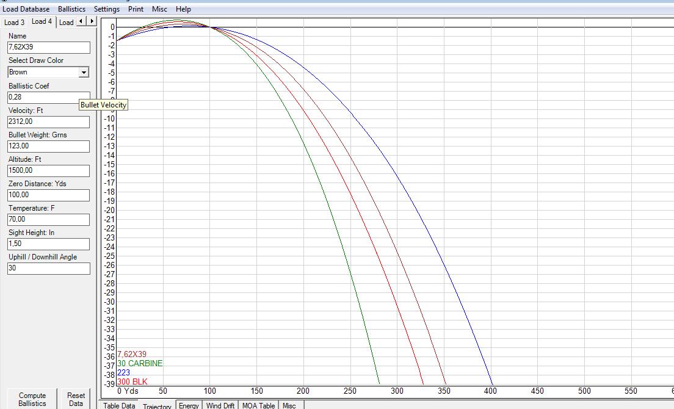
Task: Click the Reset Data button
Action: 76,399
